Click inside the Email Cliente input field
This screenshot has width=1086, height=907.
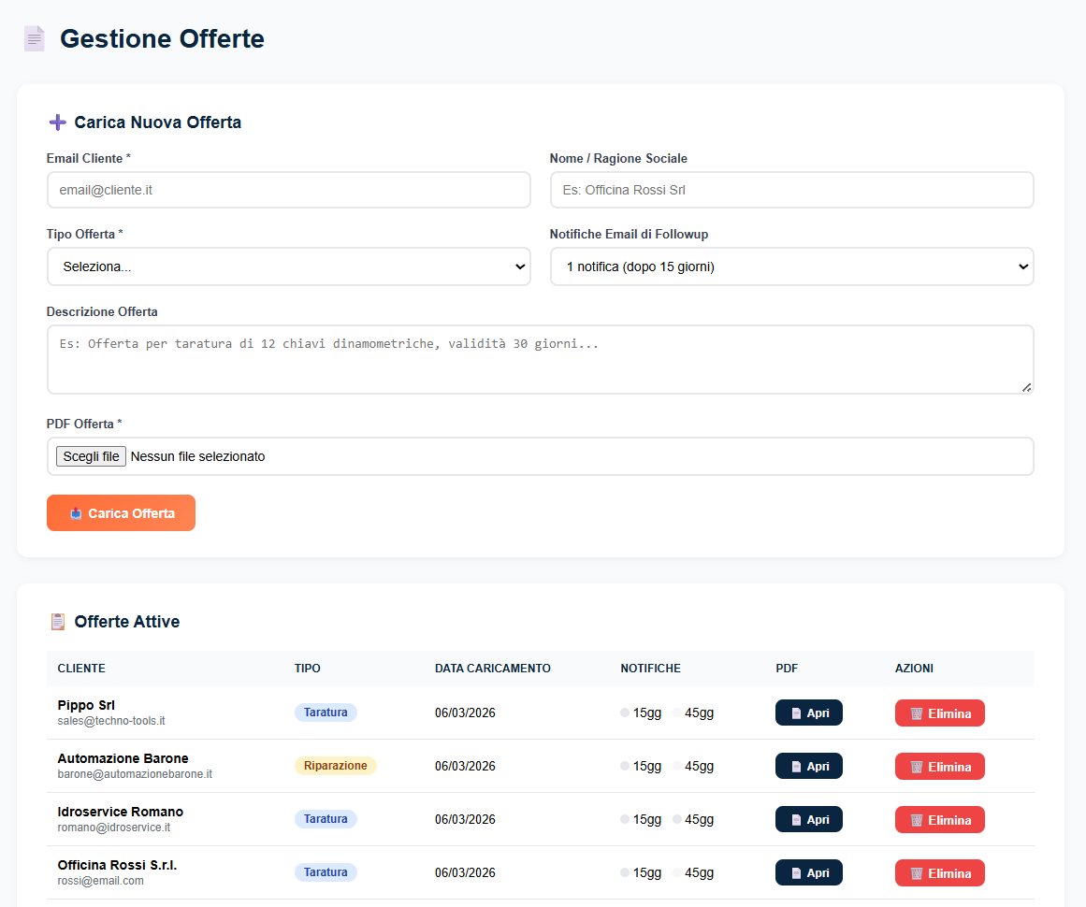point(289,190)
